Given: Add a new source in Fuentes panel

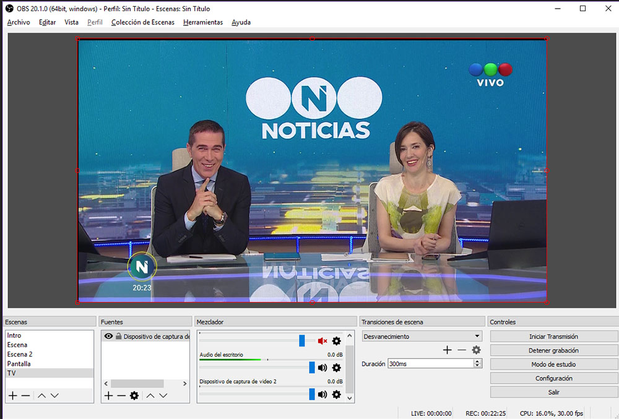Looking at the screenshot, I should pos(108,395).
